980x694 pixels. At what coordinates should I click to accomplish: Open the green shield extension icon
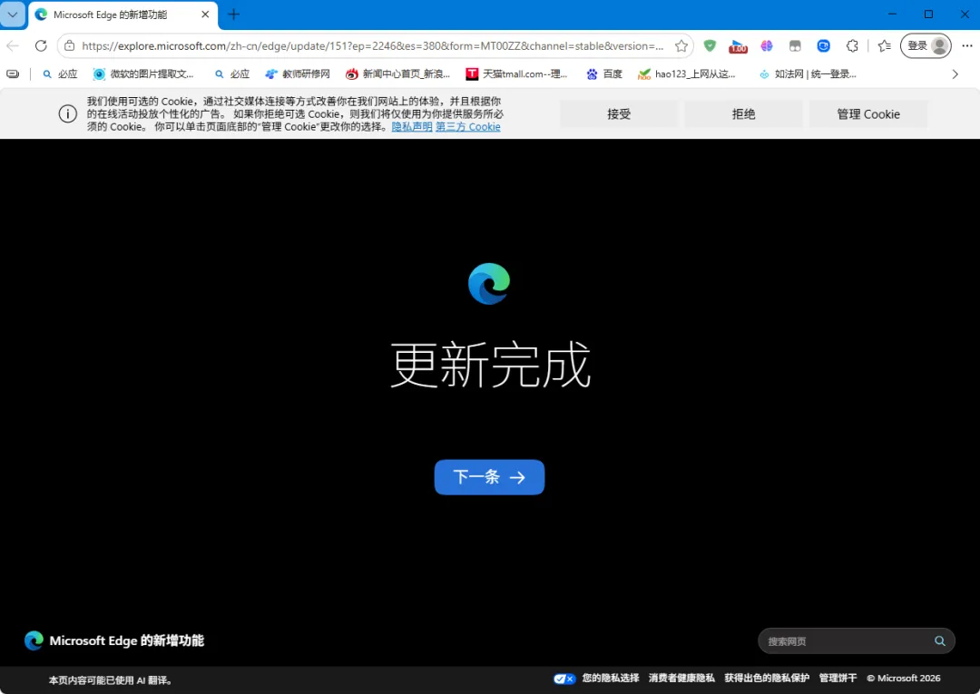[710, 45]
